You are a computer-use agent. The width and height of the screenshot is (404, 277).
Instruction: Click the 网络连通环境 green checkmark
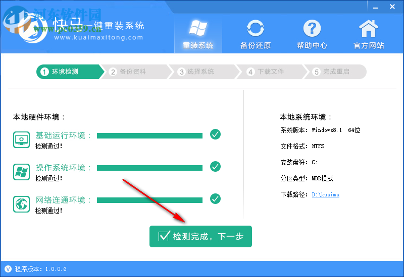click(215, 198)
